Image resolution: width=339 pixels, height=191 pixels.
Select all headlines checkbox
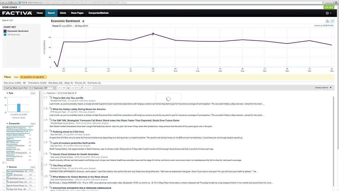44,93
